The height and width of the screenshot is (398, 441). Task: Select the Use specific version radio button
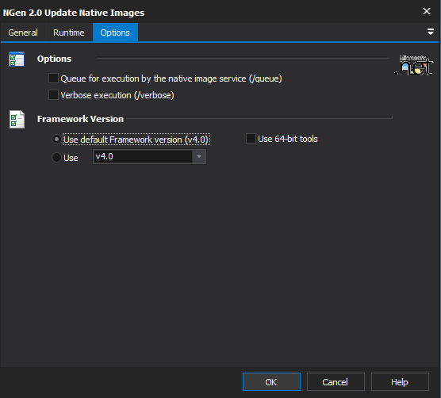tap(56, 158)
